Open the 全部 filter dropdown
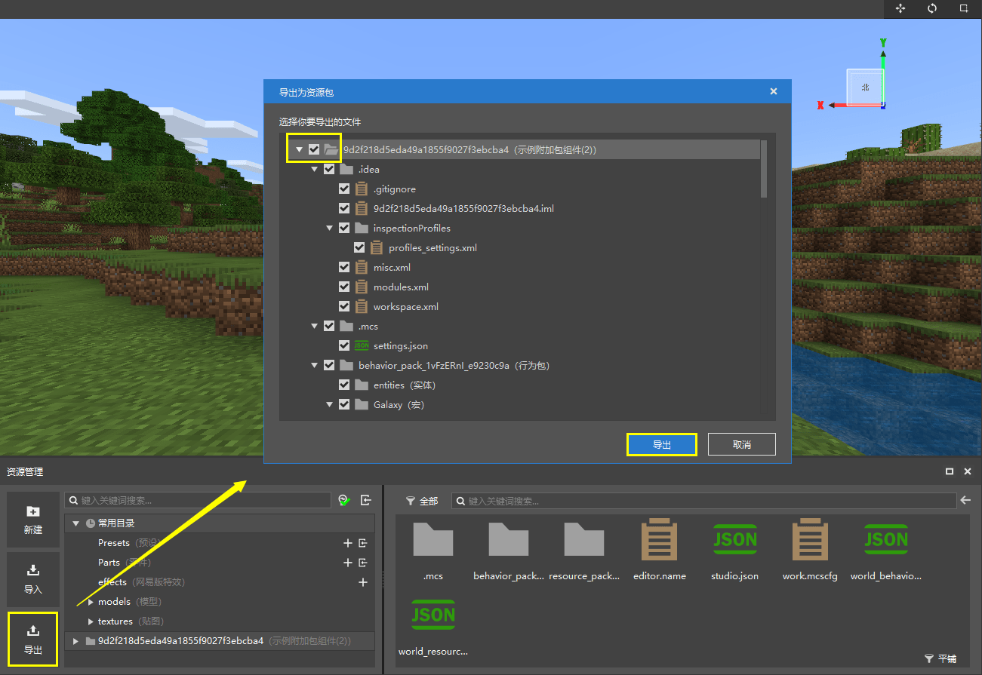The image size is (982, 675). (422, 501)
